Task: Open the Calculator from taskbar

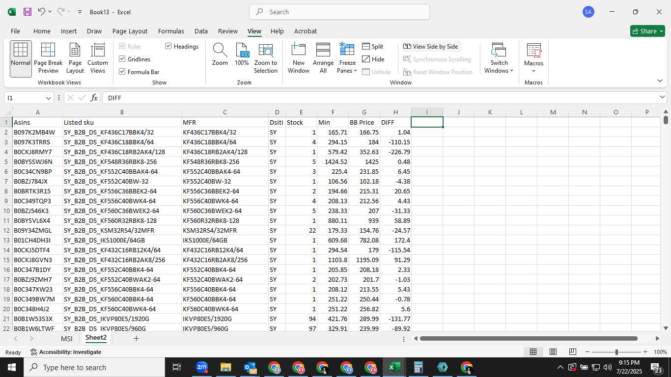Action: coord(418,367)
